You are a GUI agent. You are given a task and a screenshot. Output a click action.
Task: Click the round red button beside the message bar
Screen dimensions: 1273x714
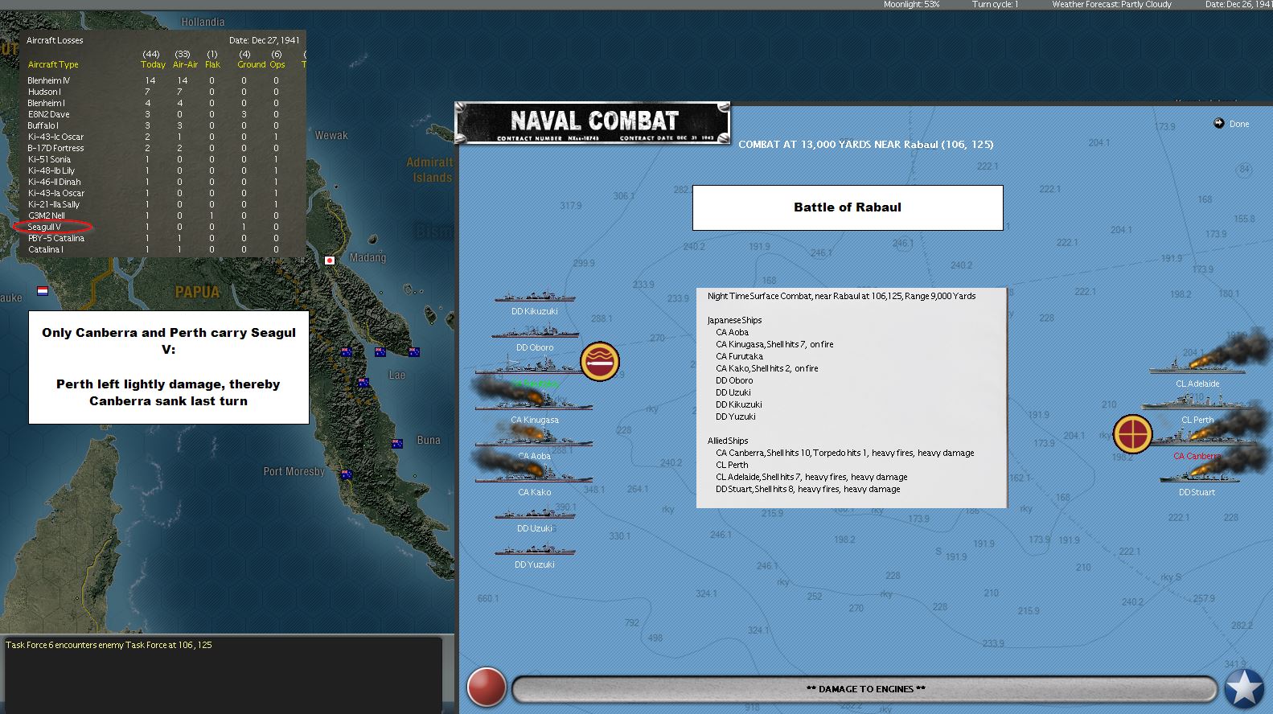coord(487,688)
